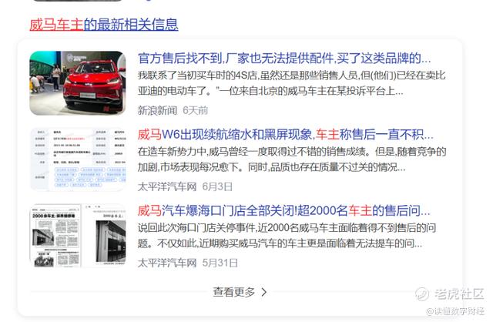This screenshot has height=322, width=493.
Task: Open article 威马汽车爆海口门店全部关闭
Action: pos(284,210)
